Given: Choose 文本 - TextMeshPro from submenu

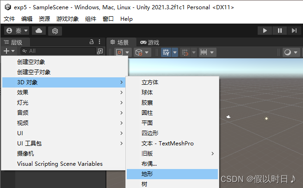Looking at the screenshot, I should [173, 144].
